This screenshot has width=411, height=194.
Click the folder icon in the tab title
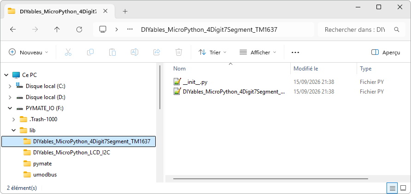(11, 11)
